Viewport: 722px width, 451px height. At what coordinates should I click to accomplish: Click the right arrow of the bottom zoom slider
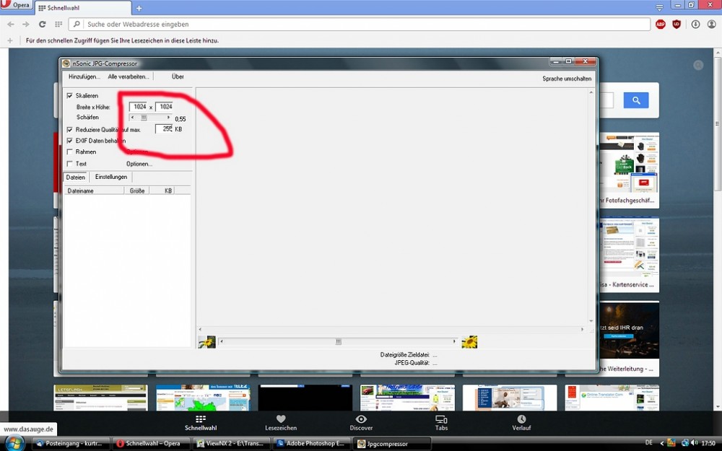(454, 341)
